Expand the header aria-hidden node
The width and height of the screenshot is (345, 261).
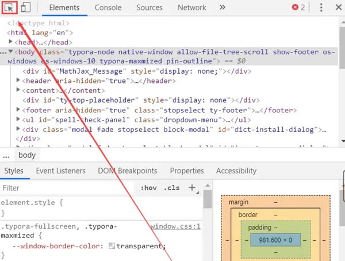click(x=20, y=81)
